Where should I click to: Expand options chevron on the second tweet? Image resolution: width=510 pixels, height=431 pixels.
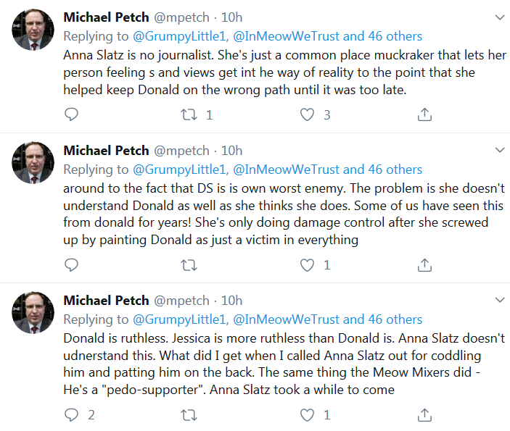coord(500,150)
